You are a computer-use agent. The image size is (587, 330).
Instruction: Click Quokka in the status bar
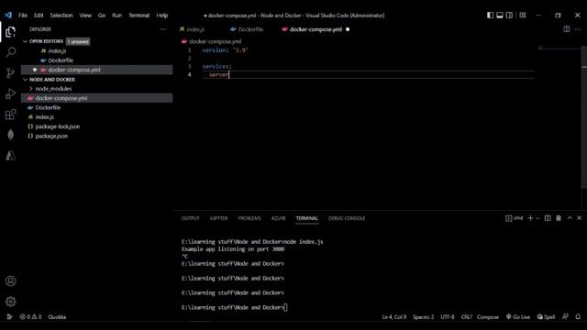(x=57, y=317)
